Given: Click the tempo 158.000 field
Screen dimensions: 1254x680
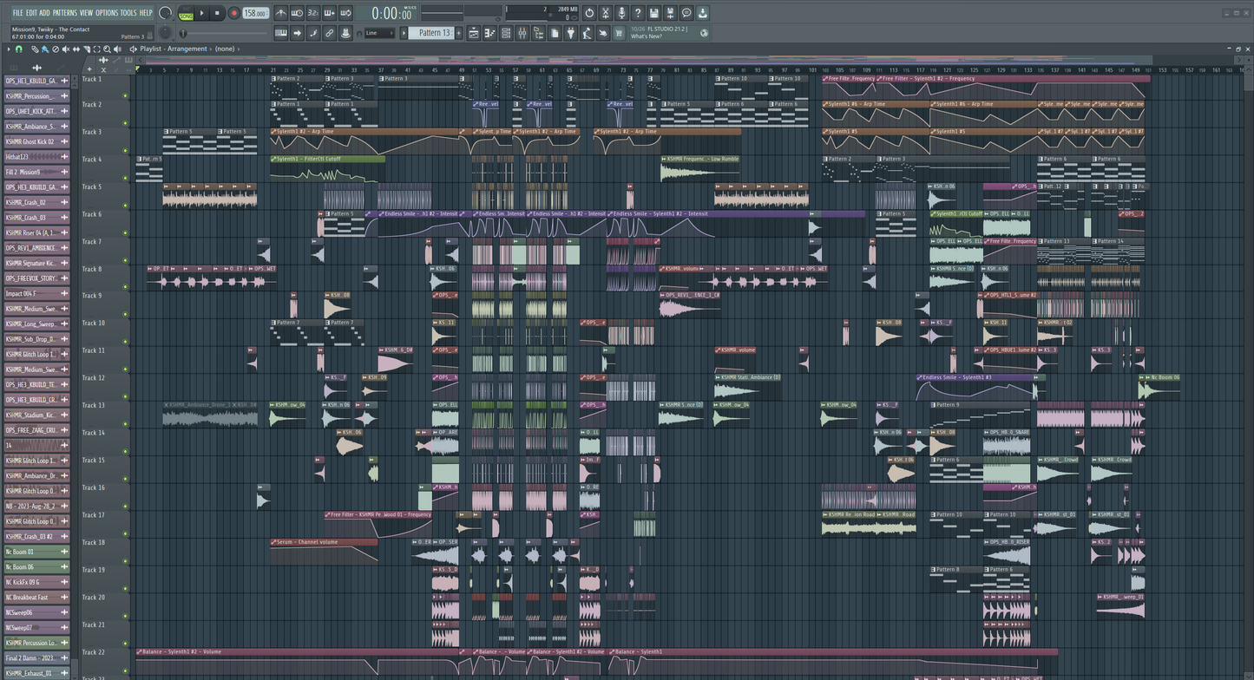Looking at the screenshot, I should tap(255, 13).
